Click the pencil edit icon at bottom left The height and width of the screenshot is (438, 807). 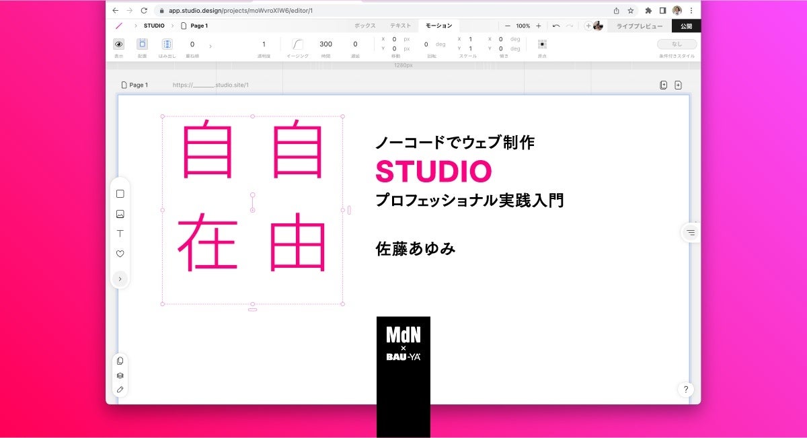click(120, 389)
